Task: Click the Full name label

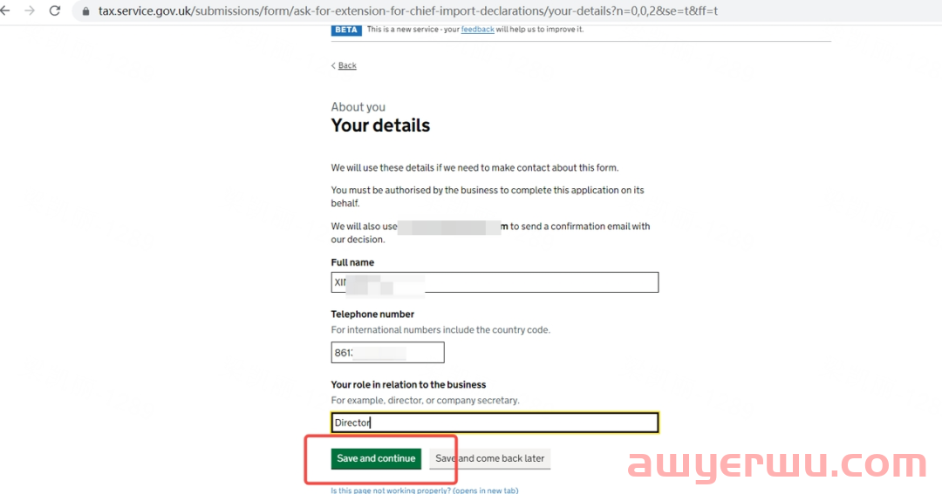Action: (352, 262)
